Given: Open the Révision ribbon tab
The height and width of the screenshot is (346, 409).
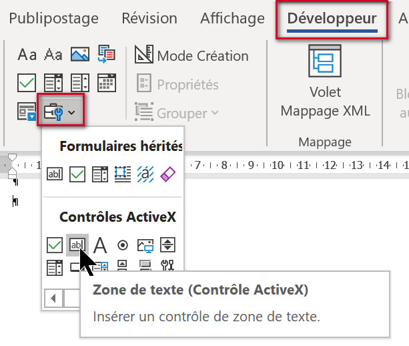Looking at the screenshot, I should [x=149, y=19].
